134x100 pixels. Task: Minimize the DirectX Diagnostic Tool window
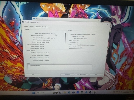pos(97,24)
